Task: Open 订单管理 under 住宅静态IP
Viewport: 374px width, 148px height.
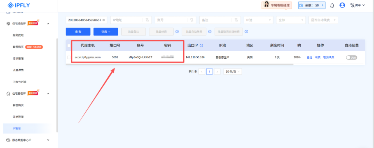Action: point(18,117)
